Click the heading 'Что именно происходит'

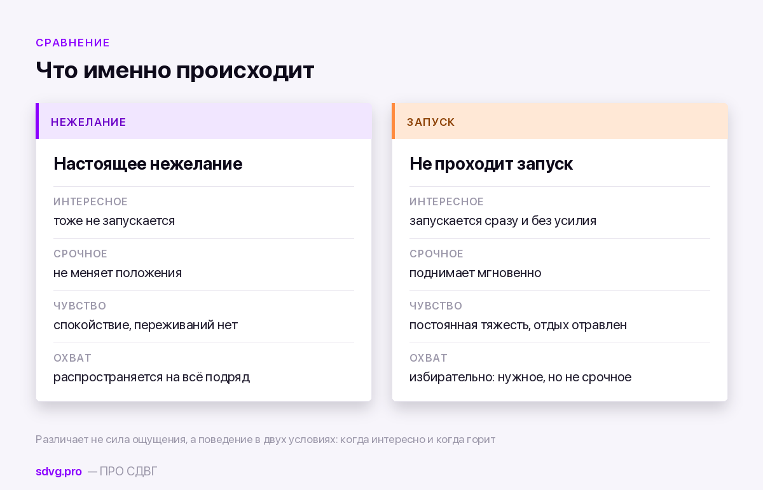click(175, 70)
